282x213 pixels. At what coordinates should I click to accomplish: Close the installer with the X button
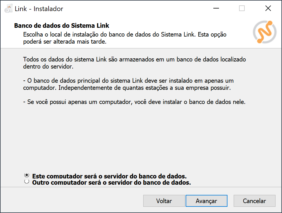(268, 8)
